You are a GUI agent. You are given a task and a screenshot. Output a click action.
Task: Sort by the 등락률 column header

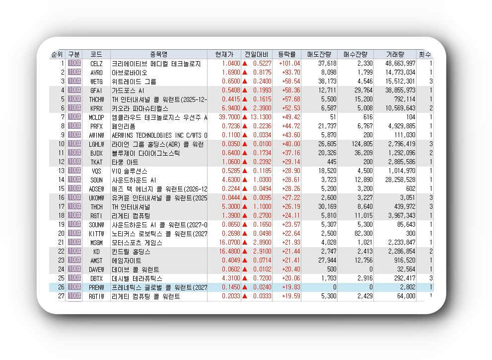click(287, 54)
